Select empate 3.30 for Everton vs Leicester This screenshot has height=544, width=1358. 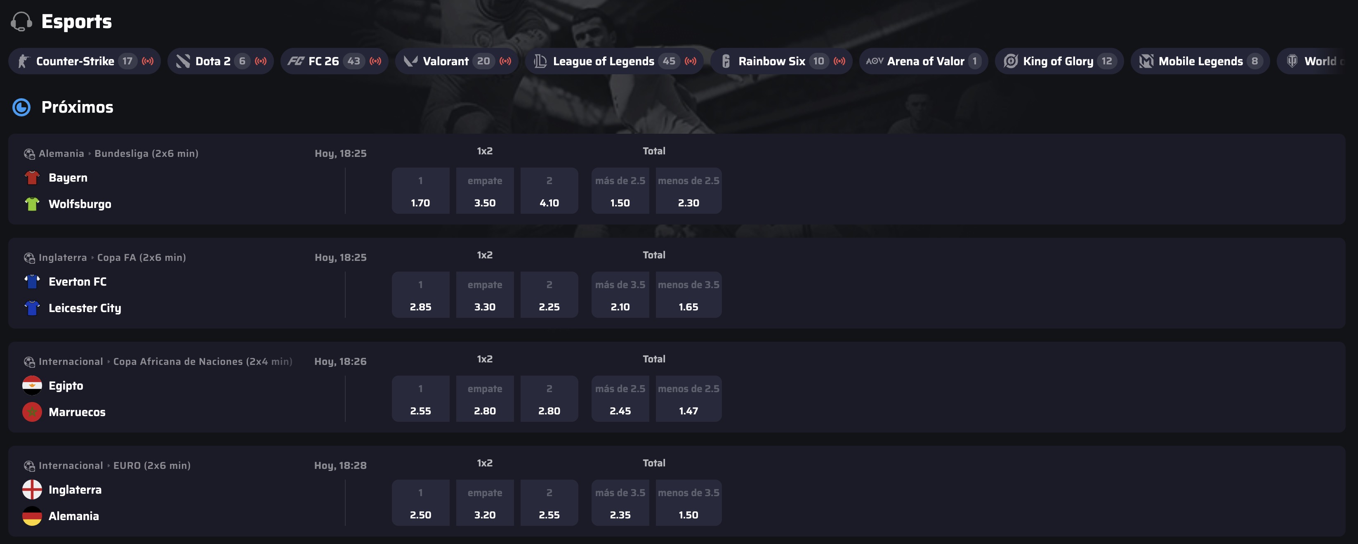point(485,295)
